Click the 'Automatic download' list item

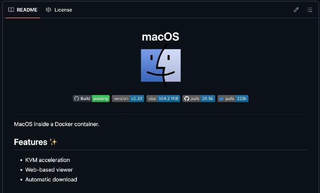tap(51, 179)
